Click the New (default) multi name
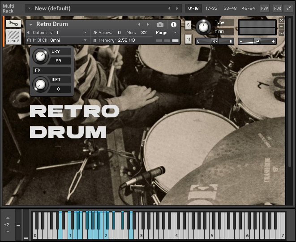Viewport: 296px width, 242px height. (x=53, y=9)
